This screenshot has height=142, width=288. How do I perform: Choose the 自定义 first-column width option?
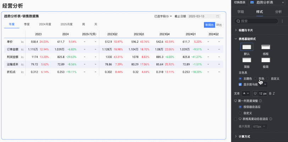[240, 113]
